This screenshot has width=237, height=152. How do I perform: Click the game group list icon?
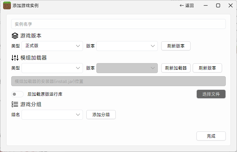coord(15,104)
